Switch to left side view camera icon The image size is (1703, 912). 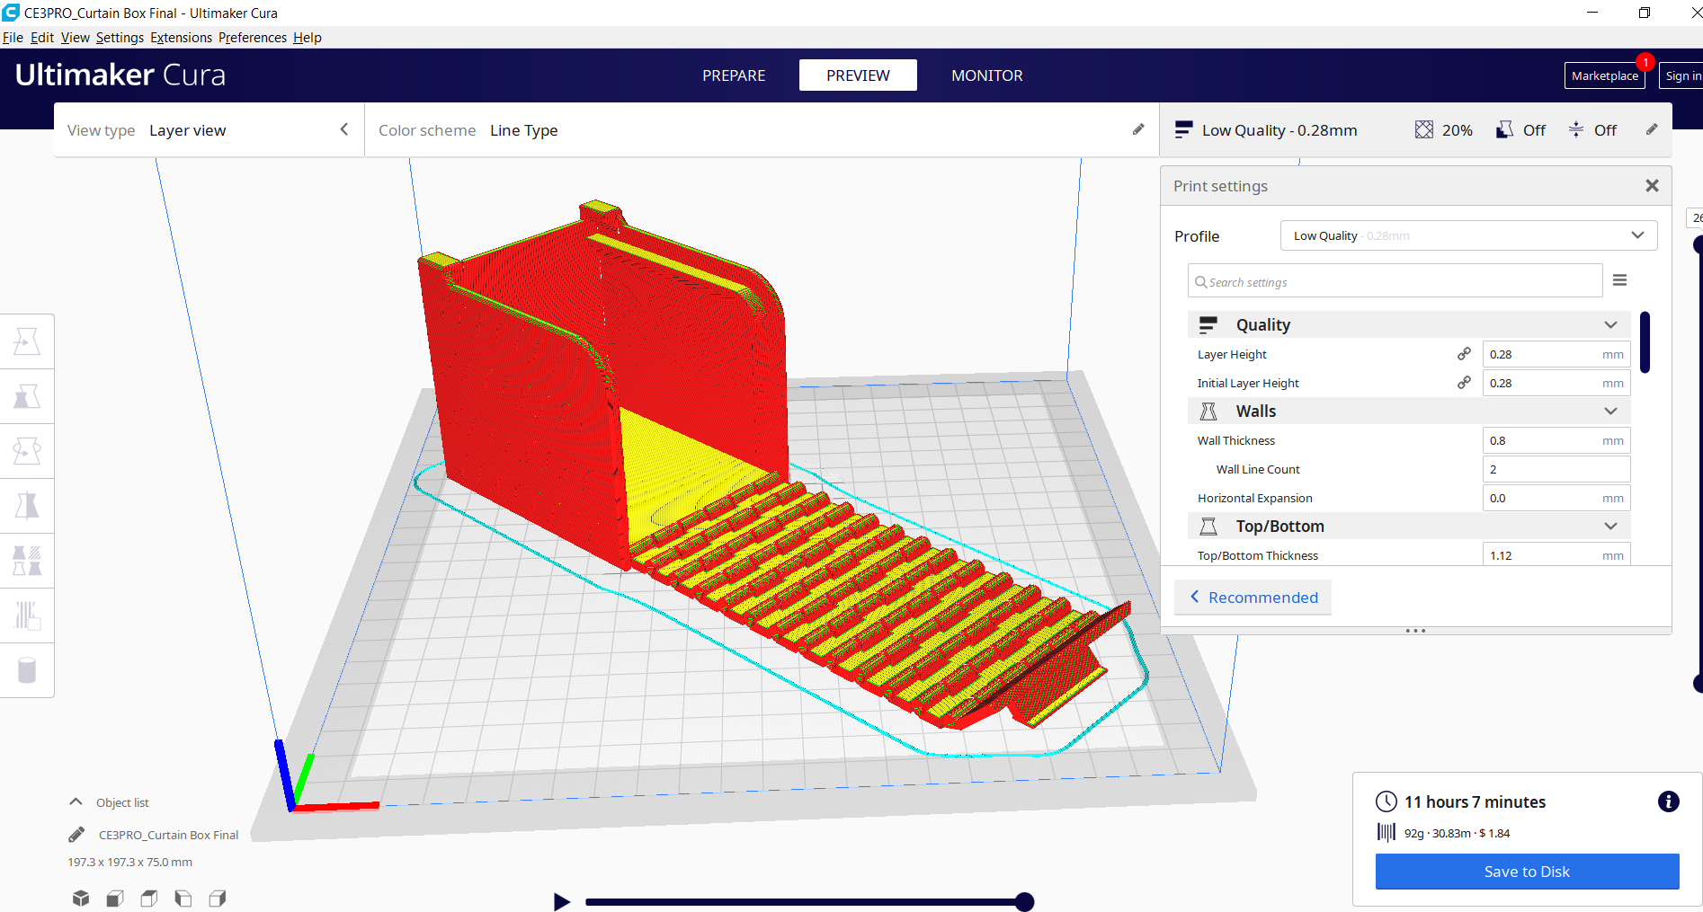pyautogui.click(x=183, y=898)
